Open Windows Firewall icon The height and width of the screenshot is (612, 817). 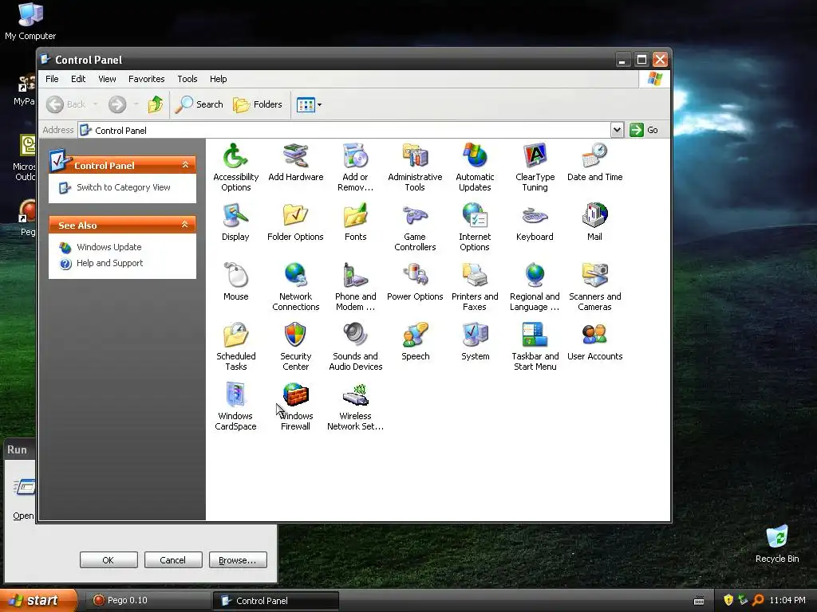tap(295, 395)
